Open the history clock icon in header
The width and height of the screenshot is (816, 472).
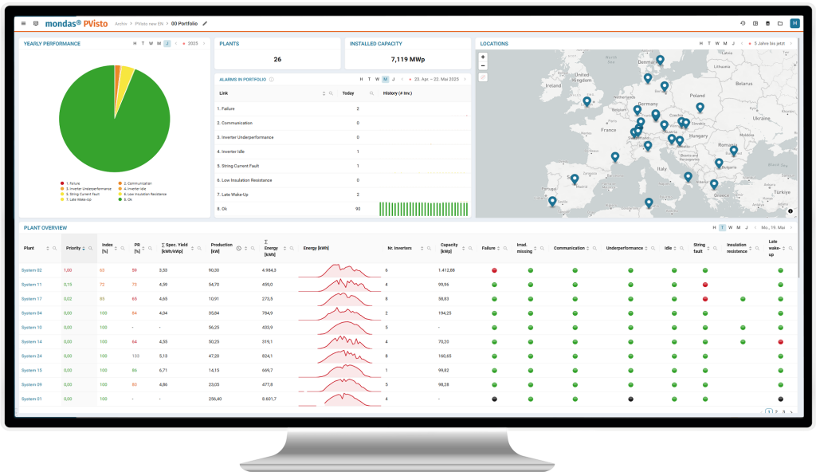743,24
